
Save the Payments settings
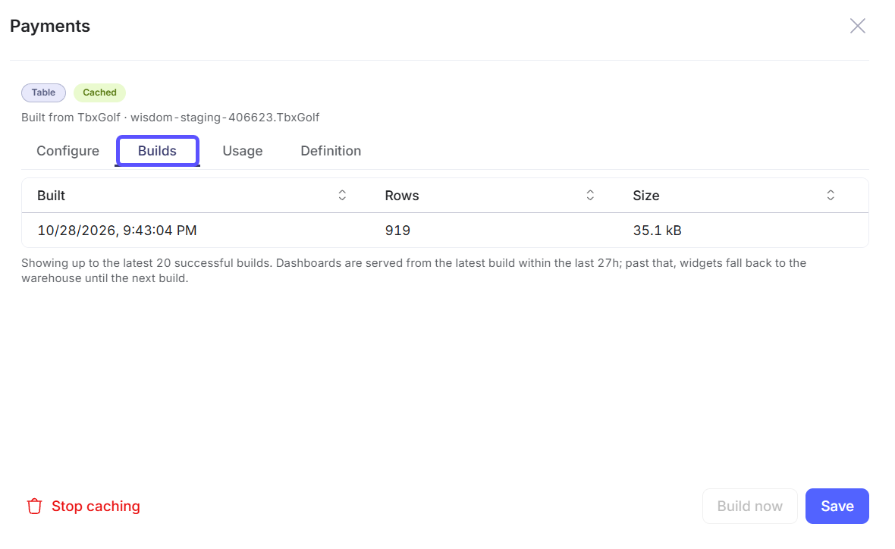(837, 507)
